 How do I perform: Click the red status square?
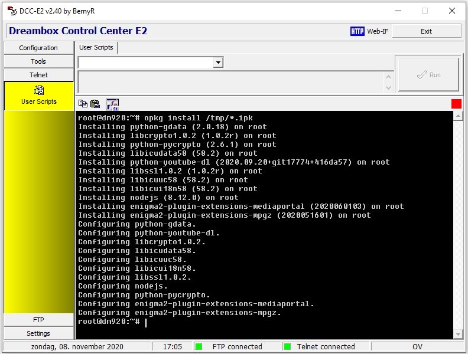456,104
